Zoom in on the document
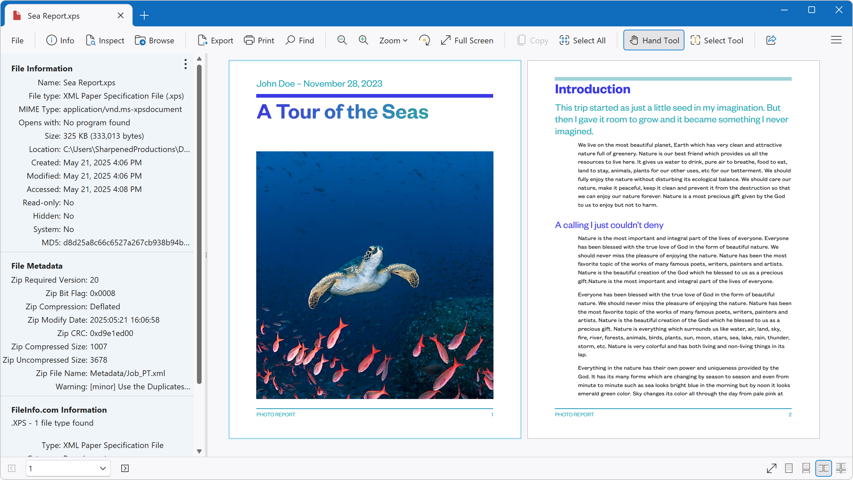The image size is (853, 480). [x=363, y=40]
